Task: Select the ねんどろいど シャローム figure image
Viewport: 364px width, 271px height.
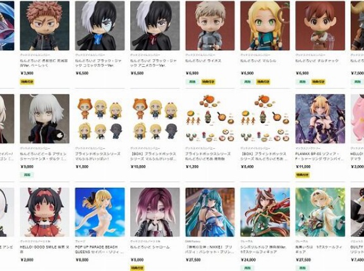Action: [x=155, y=212]
